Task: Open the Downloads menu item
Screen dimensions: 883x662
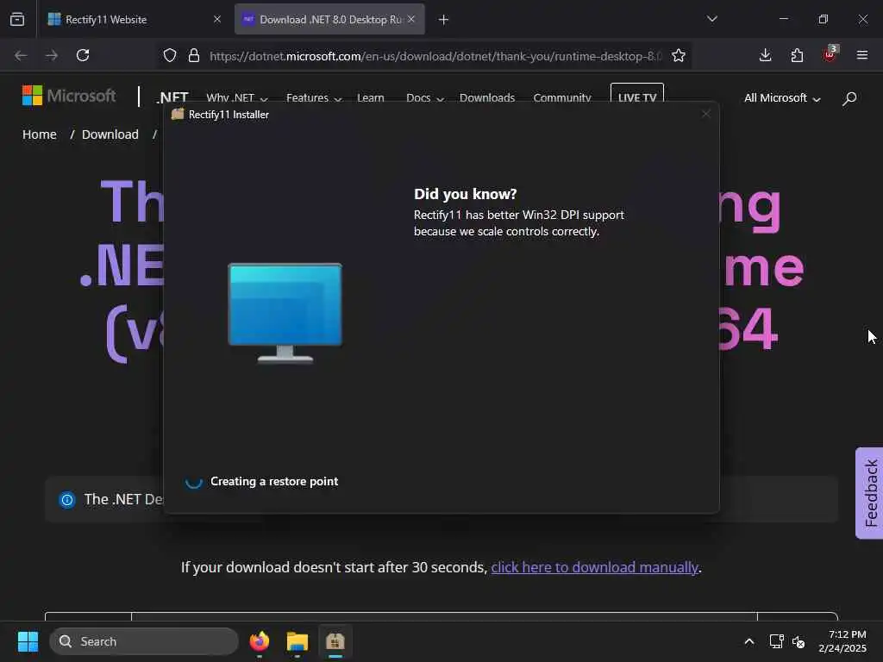Action: click(487, 98)
